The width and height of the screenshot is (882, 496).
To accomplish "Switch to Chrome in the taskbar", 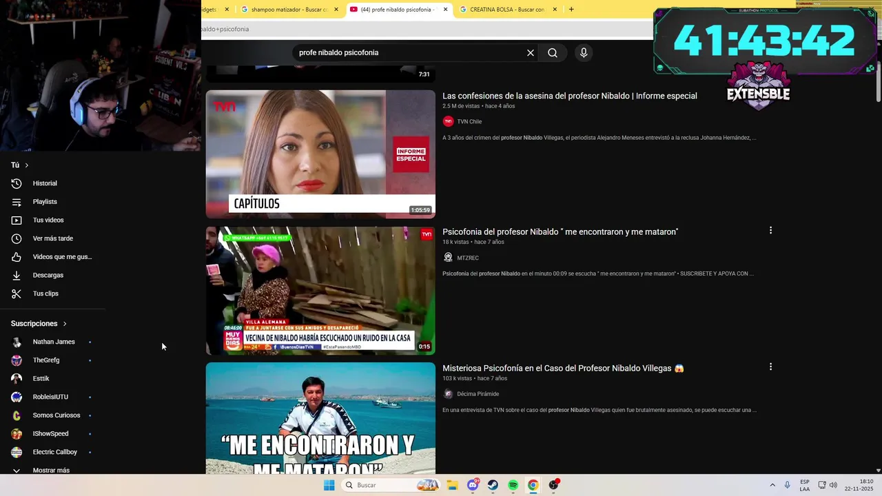I will pyautogui.click(x=533, y=485).
